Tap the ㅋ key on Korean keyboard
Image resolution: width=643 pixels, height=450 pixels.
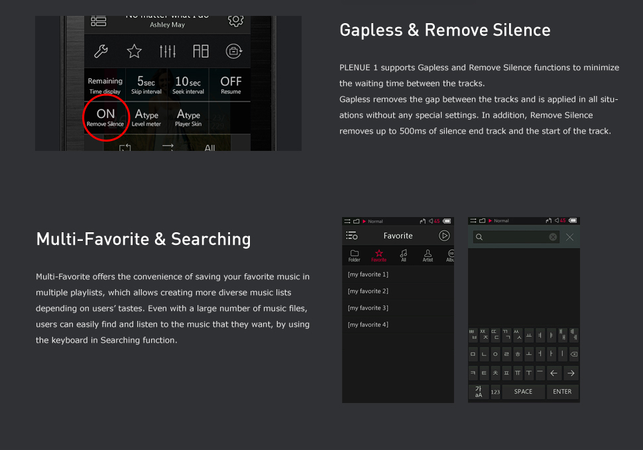473,373
